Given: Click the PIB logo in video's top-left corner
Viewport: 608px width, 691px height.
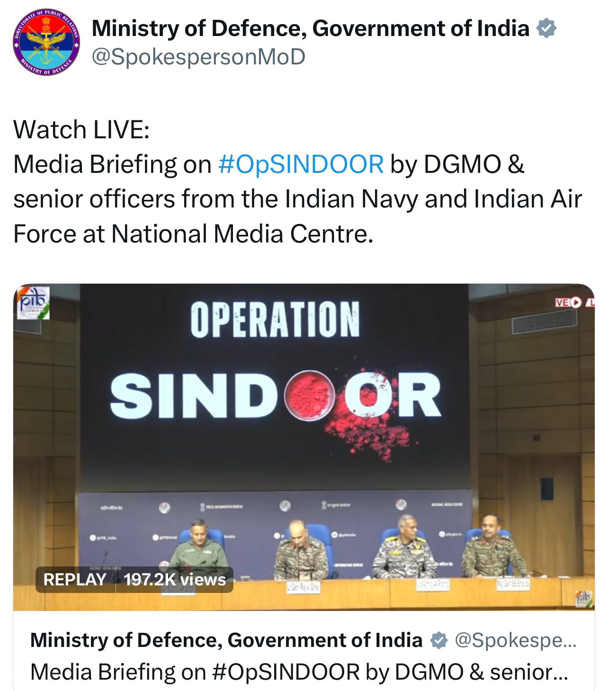Looking at the screenshot, I should point(33,302).
